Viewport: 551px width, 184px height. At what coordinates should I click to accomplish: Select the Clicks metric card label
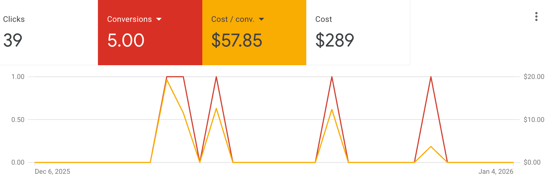pyautogui.click(x=14, y=19)
